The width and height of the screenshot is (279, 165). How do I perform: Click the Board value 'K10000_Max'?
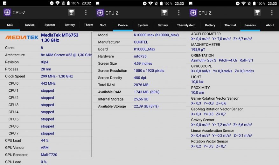(144, 49)
